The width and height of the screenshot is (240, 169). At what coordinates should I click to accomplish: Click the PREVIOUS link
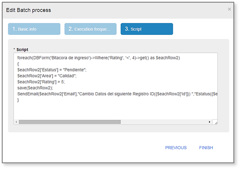click(x=176, y=147)
